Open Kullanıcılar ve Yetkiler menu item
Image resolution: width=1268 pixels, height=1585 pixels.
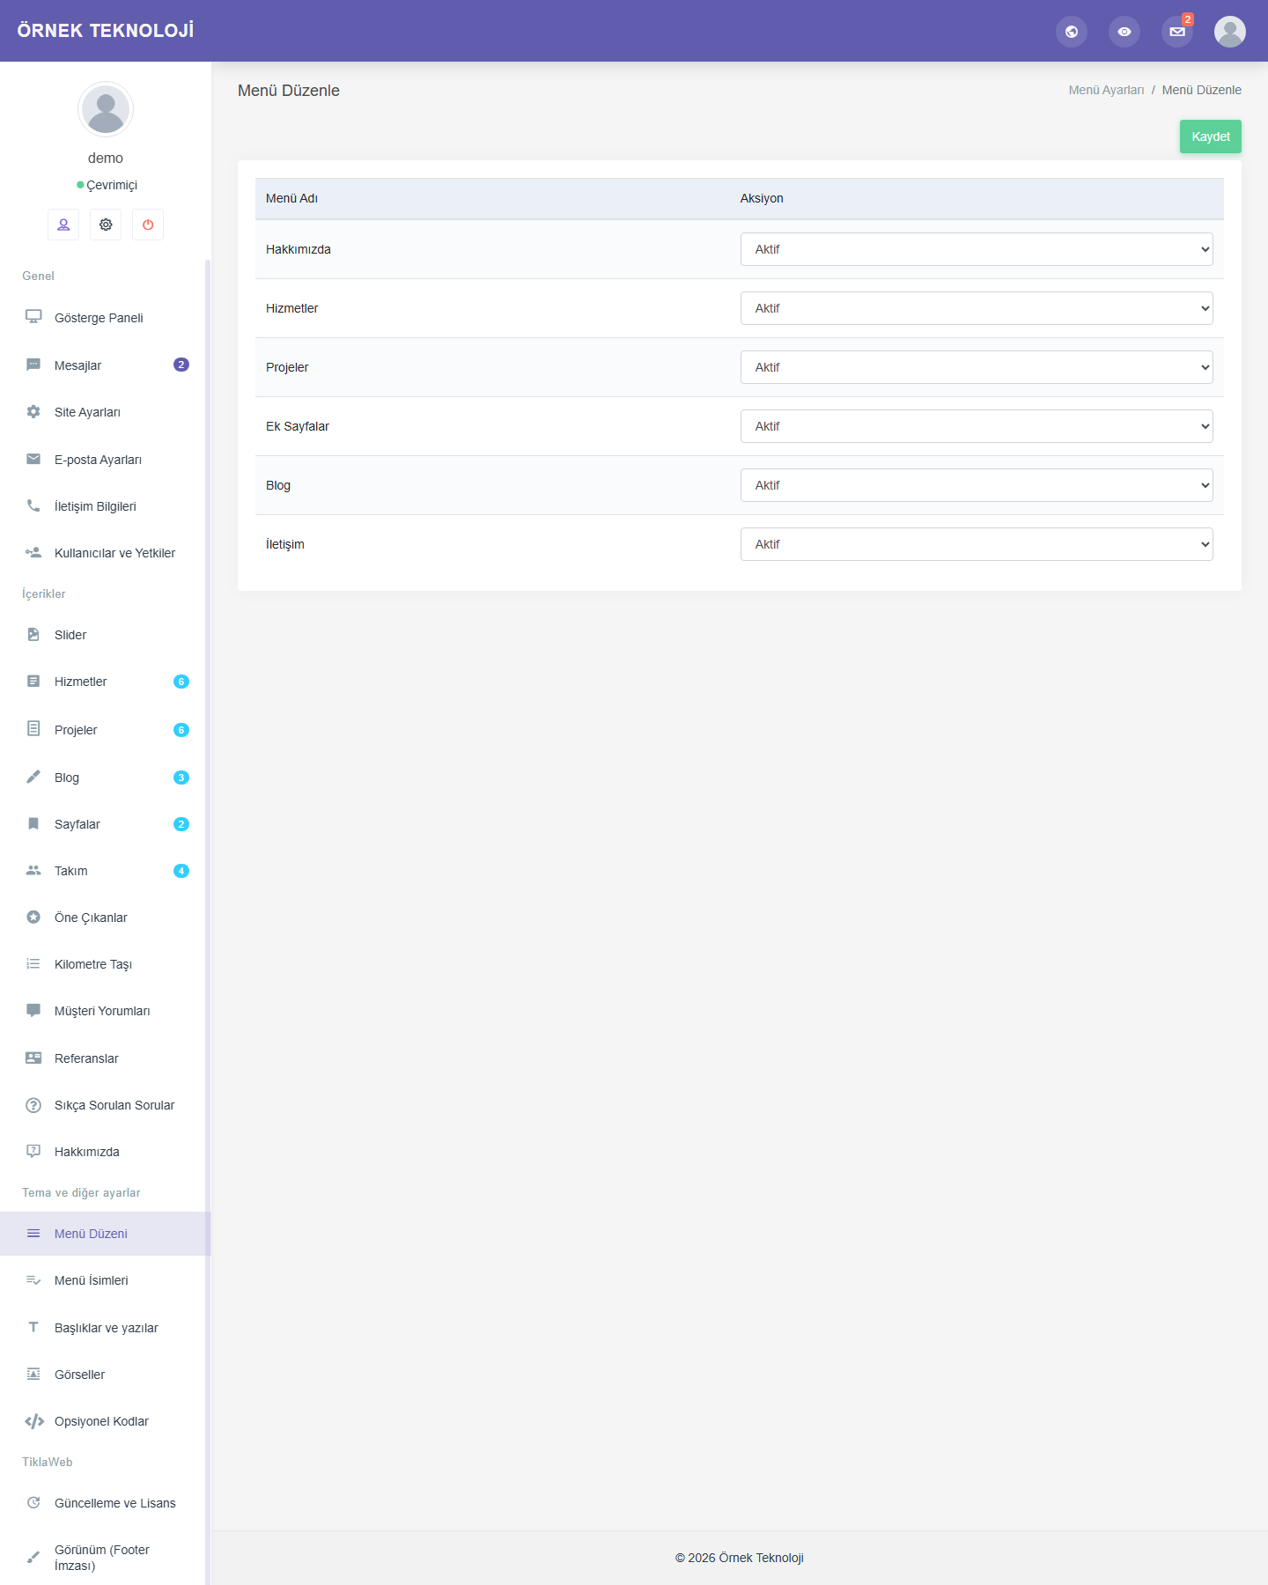(106, 553)
